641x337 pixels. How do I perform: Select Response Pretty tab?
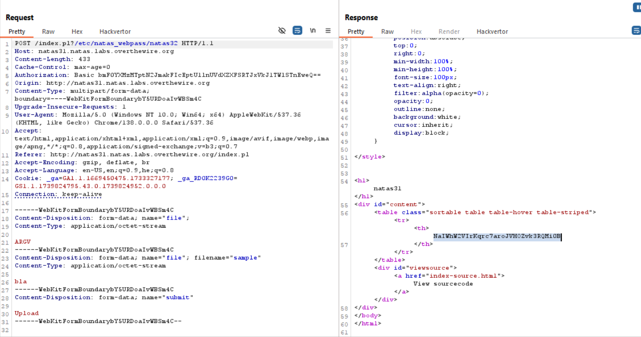(x=356, y=31)
